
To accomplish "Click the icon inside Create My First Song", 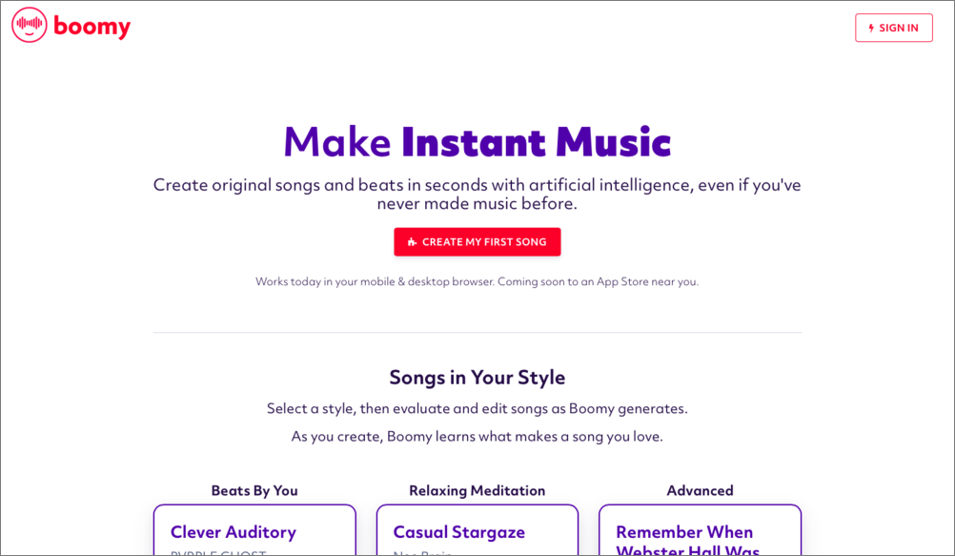I will click(412, 242).
